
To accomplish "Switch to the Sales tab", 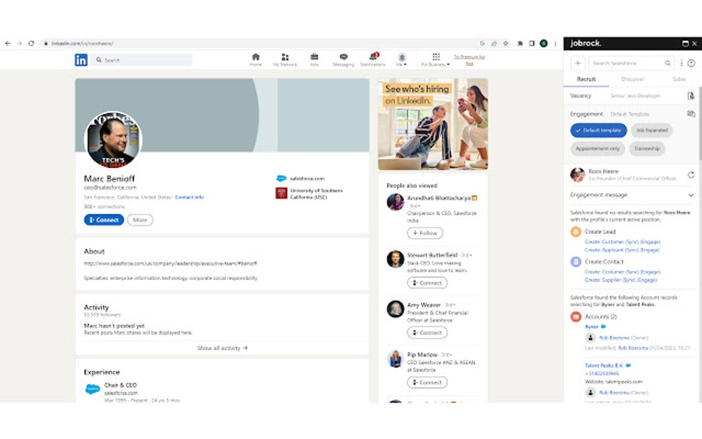I will point(679,78).
